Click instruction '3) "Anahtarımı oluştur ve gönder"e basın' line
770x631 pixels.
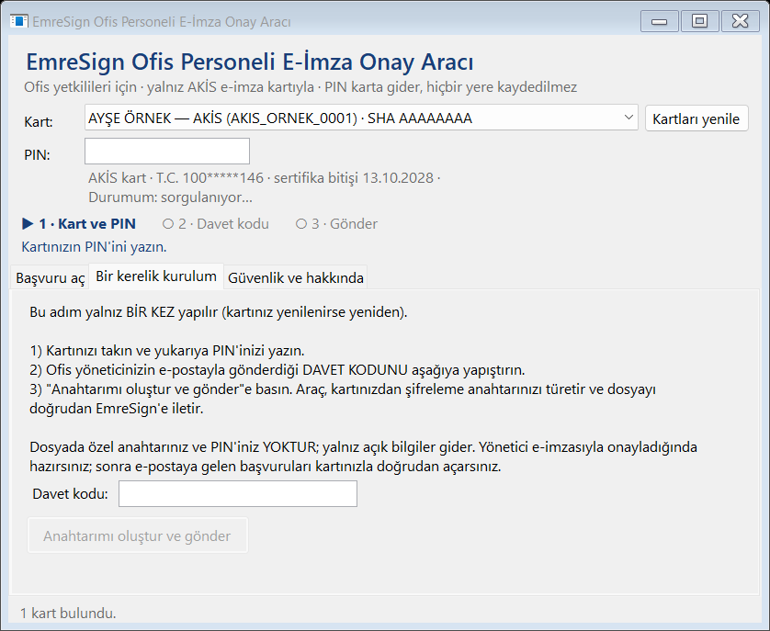343,399
